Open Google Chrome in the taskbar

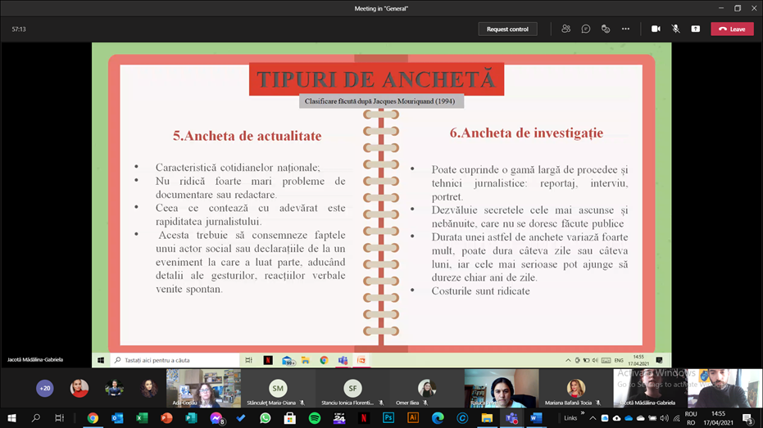93,418
